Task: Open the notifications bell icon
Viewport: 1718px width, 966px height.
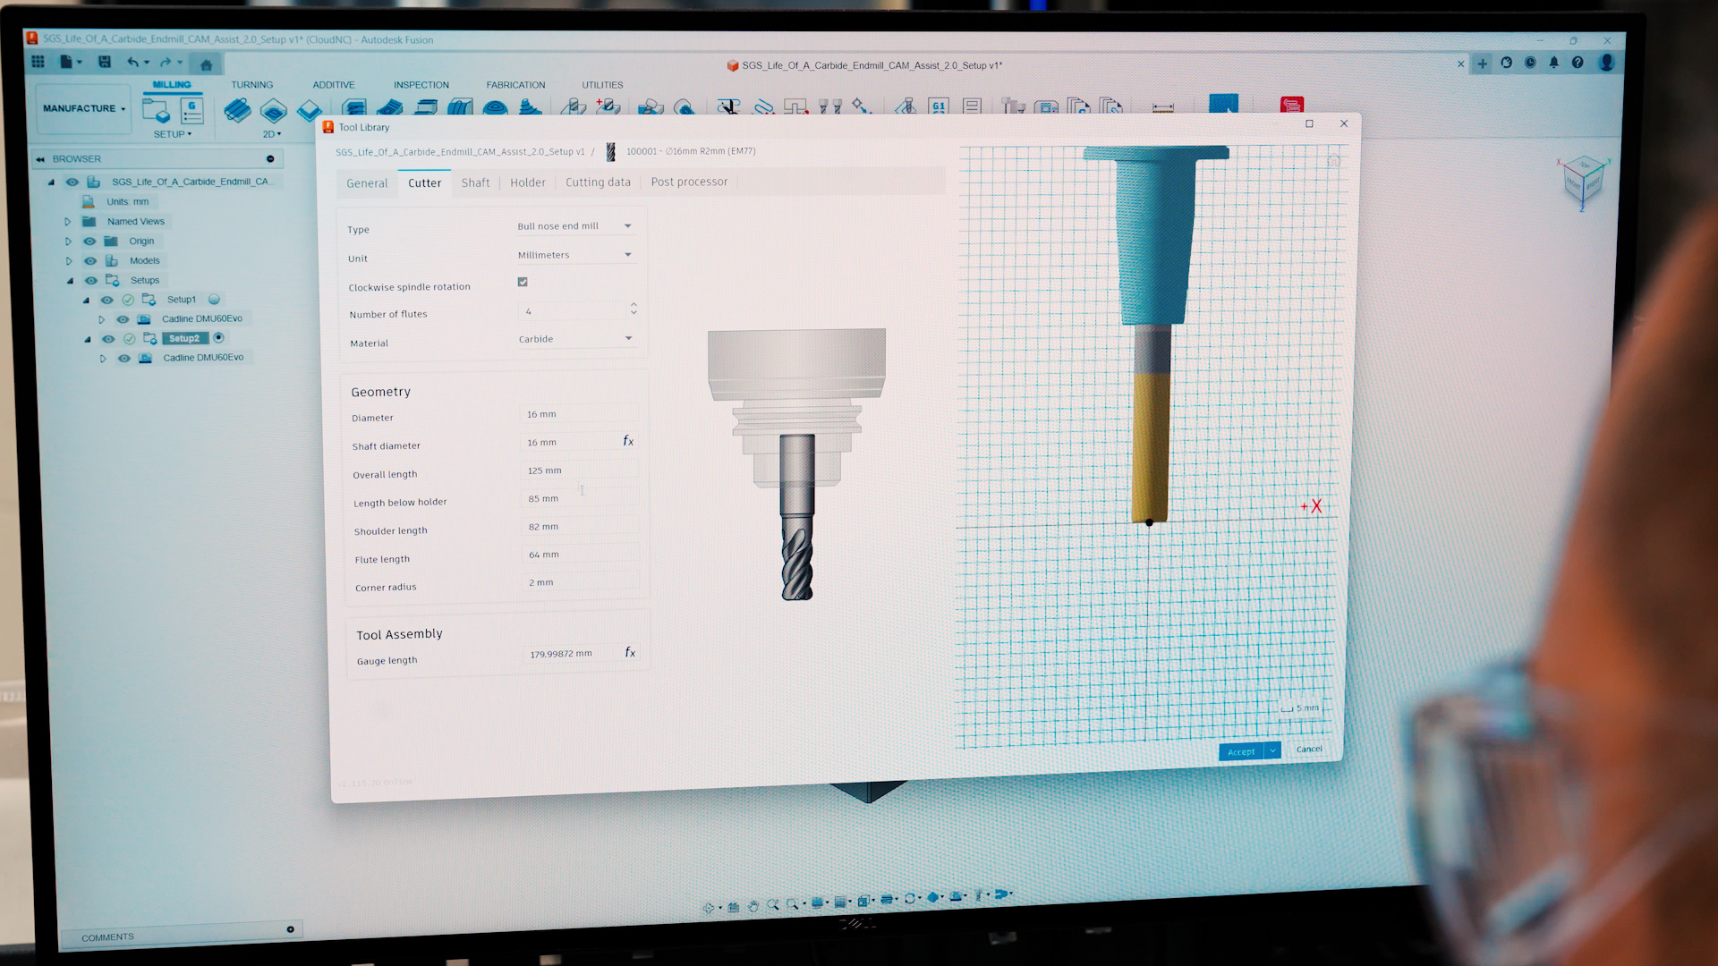Action: pyautogui.click(x=1554, y=63)
